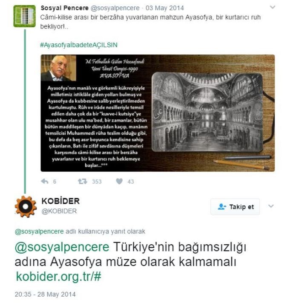Image resolution: width=290 pixels, height=303 pixels.
Task: Open the #AyasofyaİbadeteAÇILSIN hashtag
Action: [x=79, y=45]
